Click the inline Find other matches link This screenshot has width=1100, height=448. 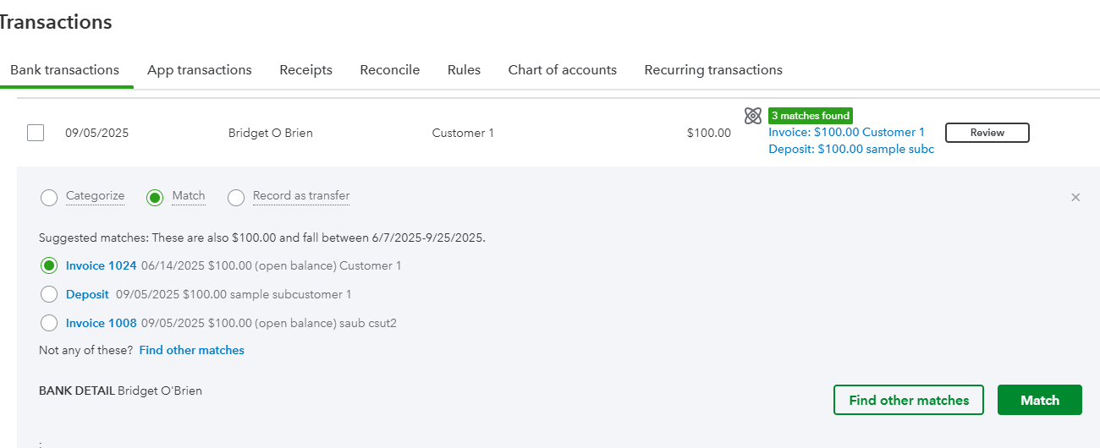pyautogui.click(x=191, y=350)
